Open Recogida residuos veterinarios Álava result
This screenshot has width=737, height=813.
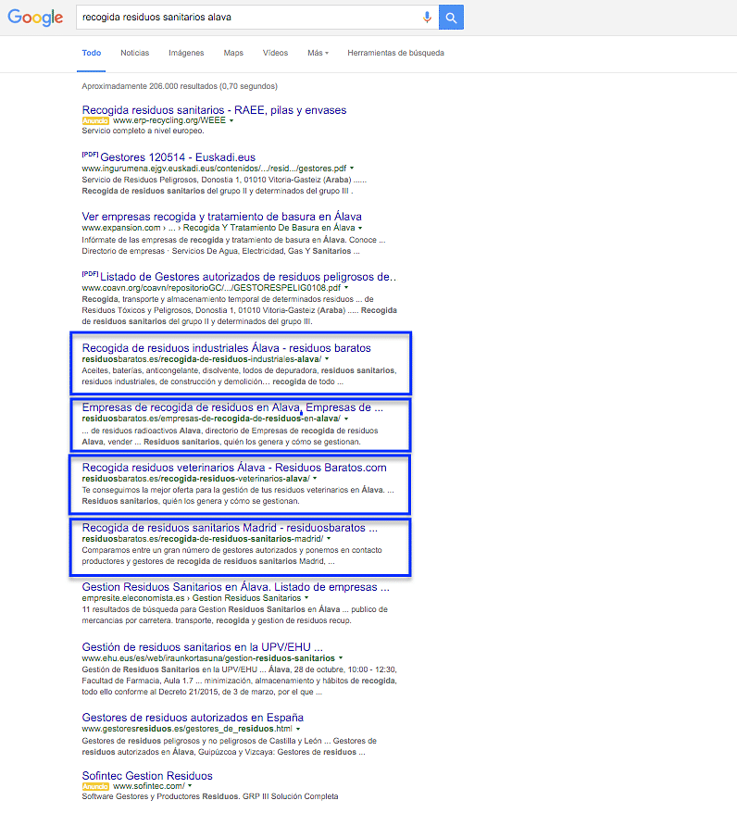point(234,468)
